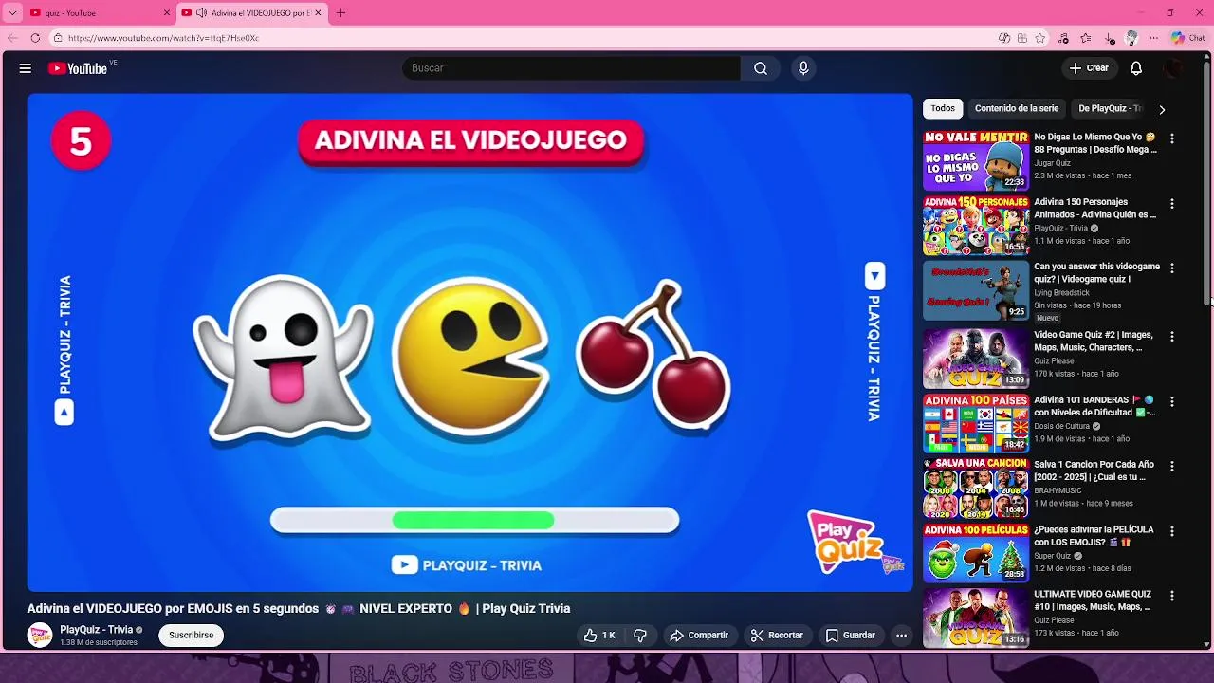Open YouTube notifications bell

[1136, 68]
